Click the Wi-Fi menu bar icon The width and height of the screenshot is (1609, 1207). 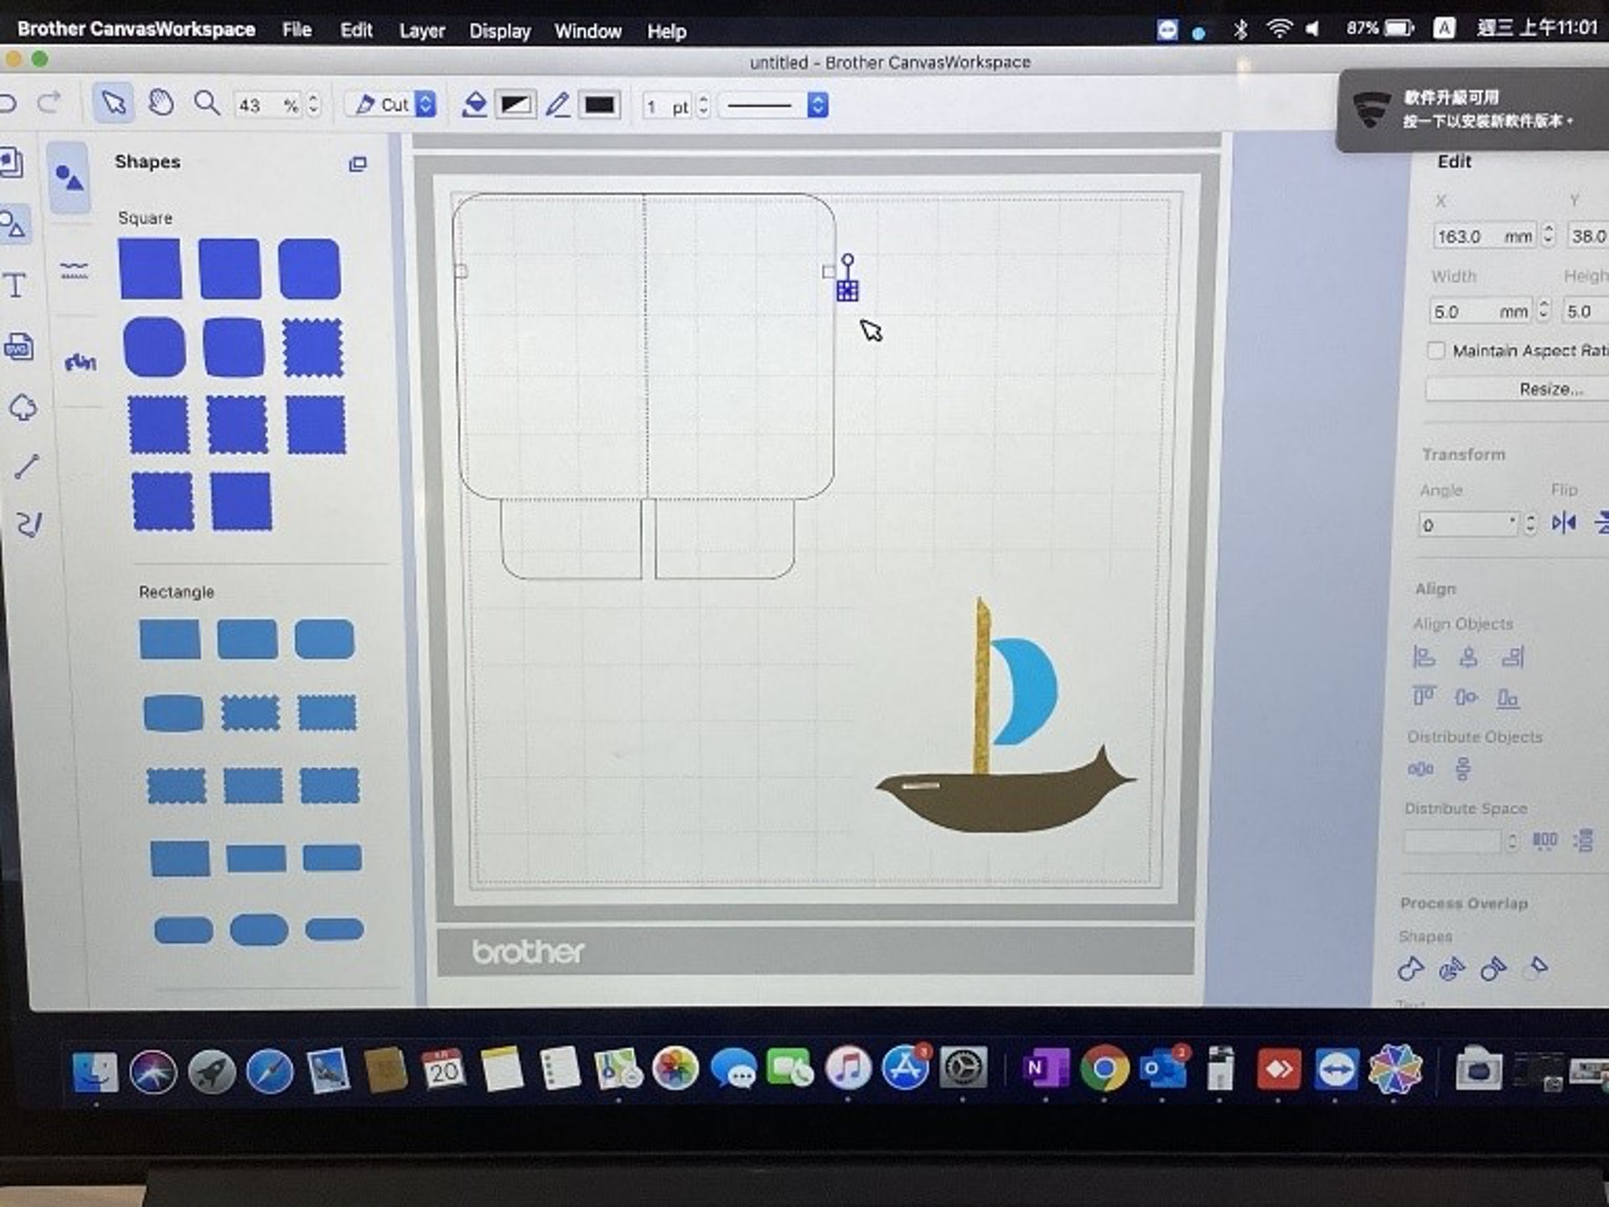[1279, 28]
